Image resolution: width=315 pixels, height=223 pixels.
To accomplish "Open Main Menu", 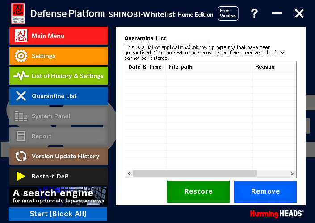I will [59, 36].
